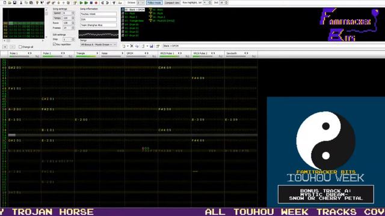Load instrument file icon
This screenshot has width=385, height=216.
click(143, 46)
